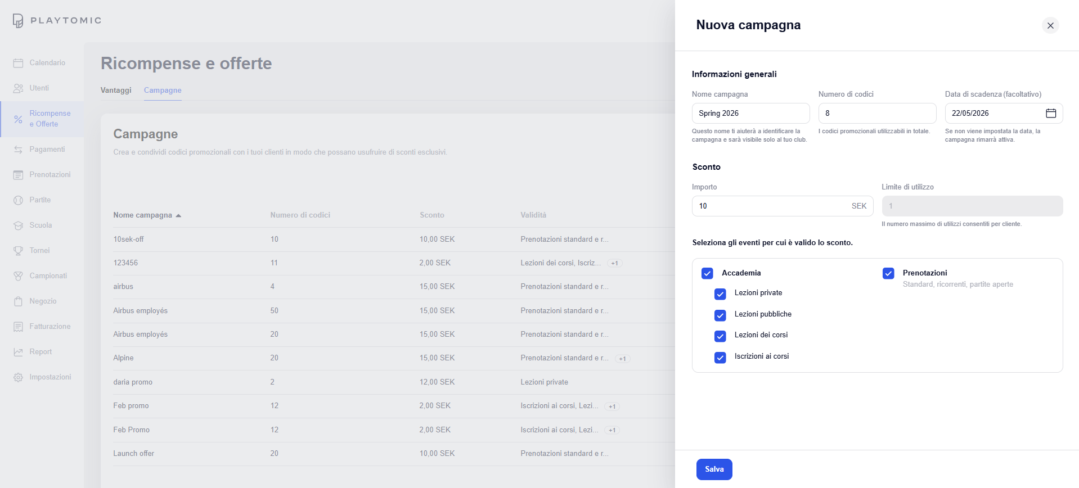Image resolution: width=1079 pixels, height=488 pixels.
Task: Switch to the Vantaggi tab
Action: tap(116, 91)
